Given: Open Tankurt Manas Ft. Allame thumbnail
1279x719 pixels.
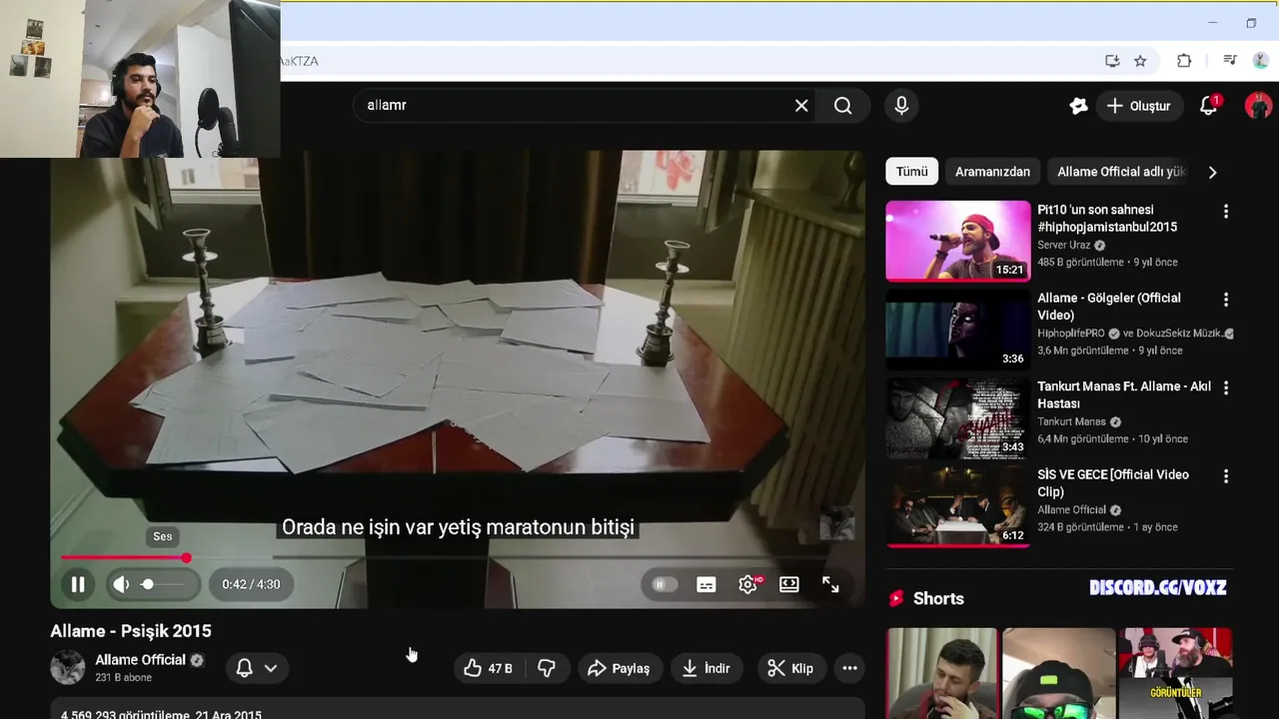Looking at the screenshot, I should click(957, 417).
